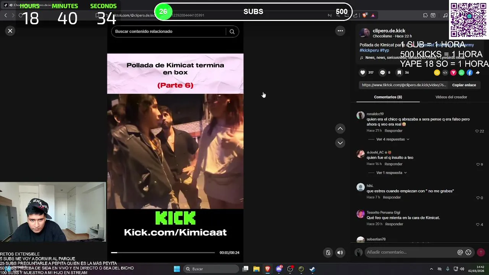
Task: Open clipero.de.kick profile name
Action: (x=389, y=31)
